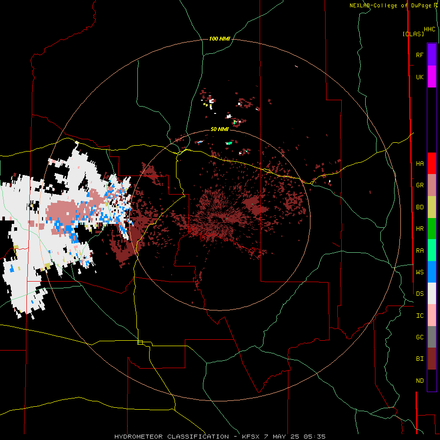Click the RA light-green legend swatch
440x440 pixels.
click(432, 250)
